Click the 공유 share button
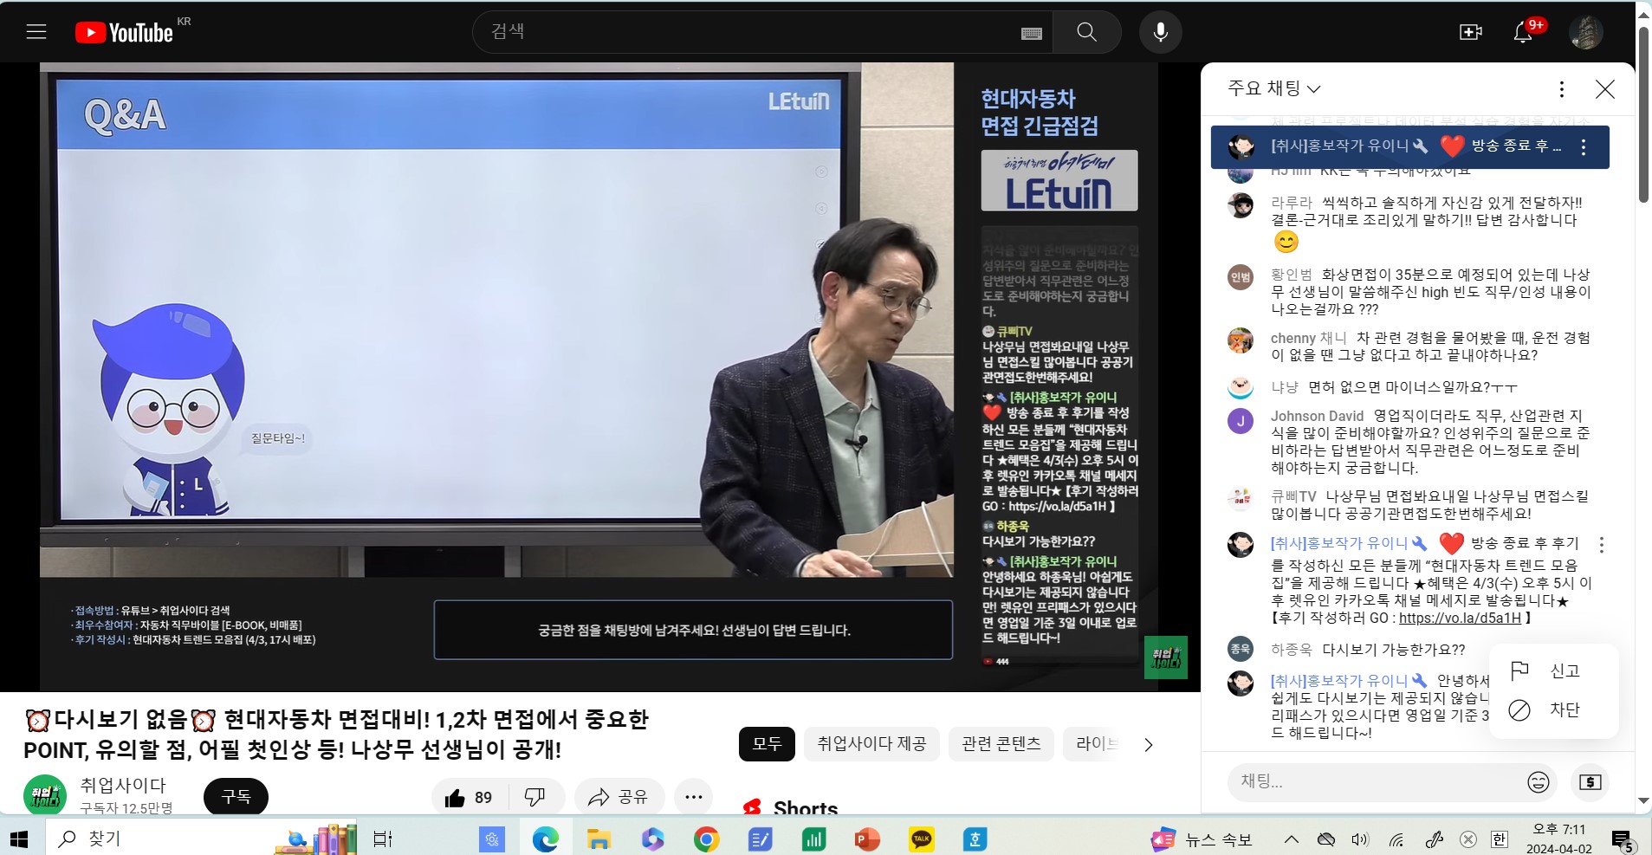 [x=619, y=798]
